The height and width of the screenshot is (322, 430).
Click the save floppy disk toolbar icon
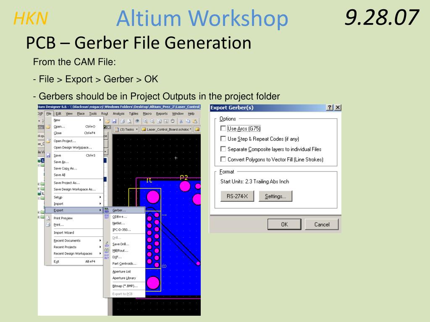(114, 121)
